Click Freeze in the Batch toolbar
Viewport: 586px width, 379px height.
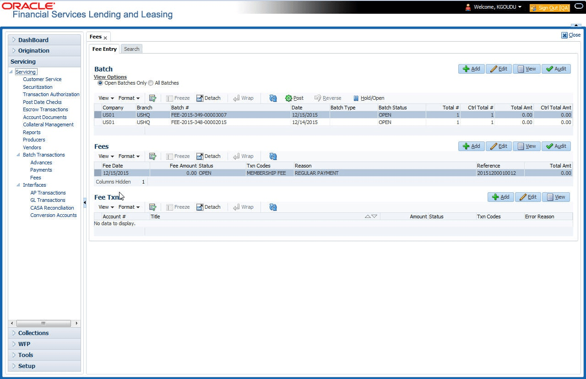pyautogui.click(x=178, y=98)
